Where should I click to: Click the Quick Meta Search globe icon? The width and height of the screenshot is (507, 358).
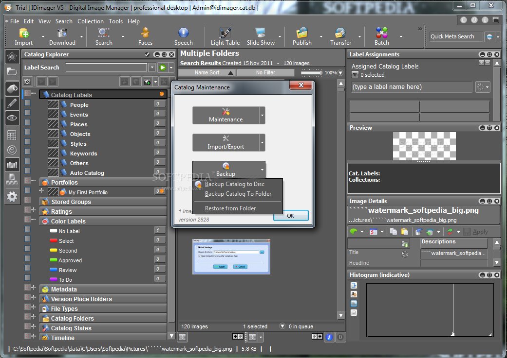pos(489,37)
